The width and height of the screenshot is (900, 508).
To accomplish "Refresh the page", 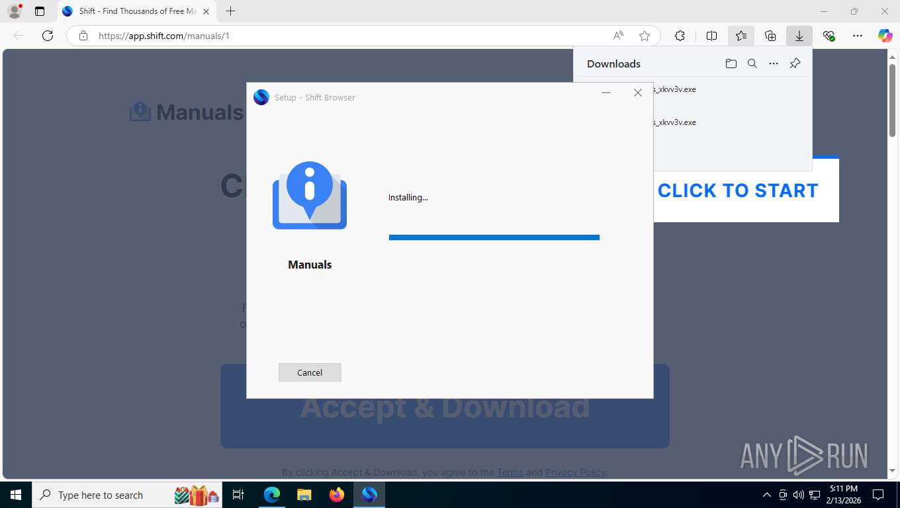I will (48, 36).
